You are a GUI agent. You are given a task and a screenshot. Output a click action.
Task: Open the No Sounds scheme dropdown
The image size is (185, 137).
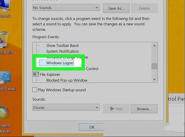66,8
